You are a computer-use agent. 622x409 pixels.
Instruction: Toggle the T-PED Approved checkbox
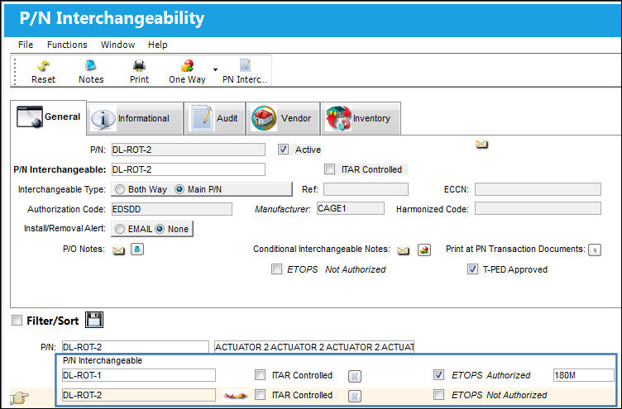click(x=472, y=269)
